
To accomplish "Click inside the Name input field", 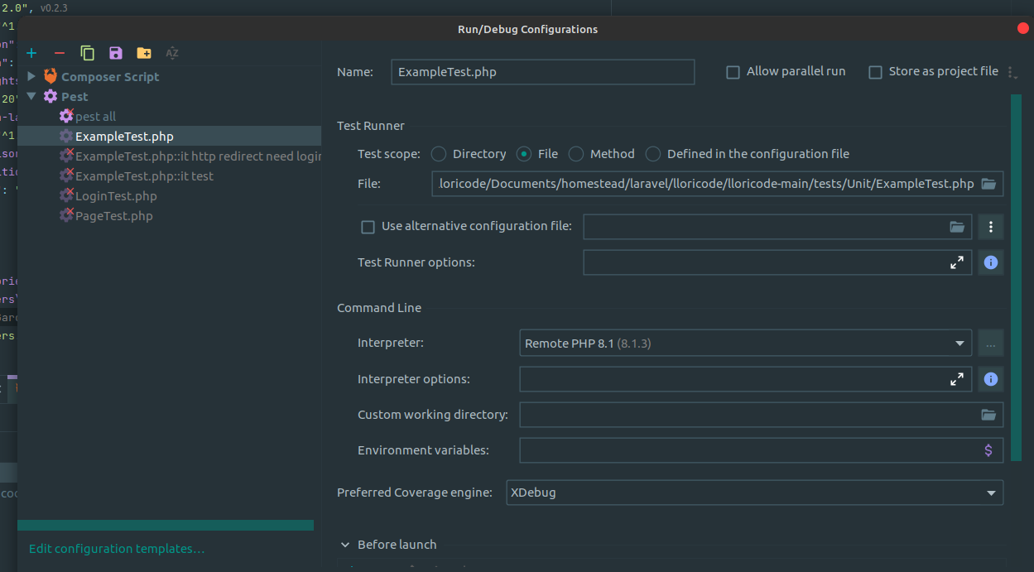I will click(542, 72).
